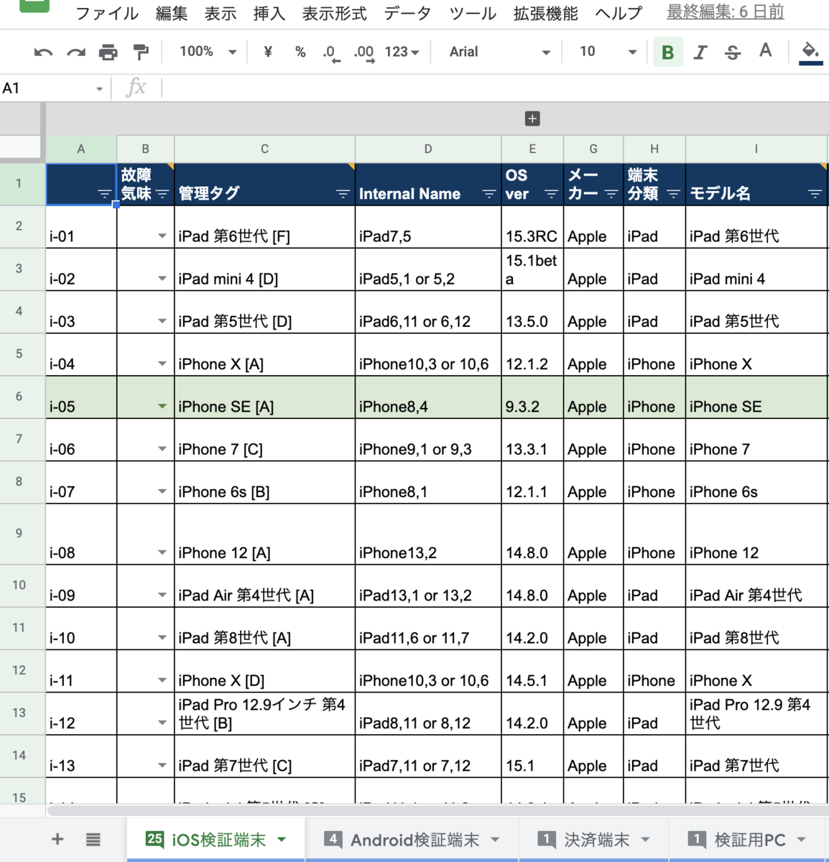Toggle strikethrough formatting
This screenshot has width=829, height=862.
(733, 52)
